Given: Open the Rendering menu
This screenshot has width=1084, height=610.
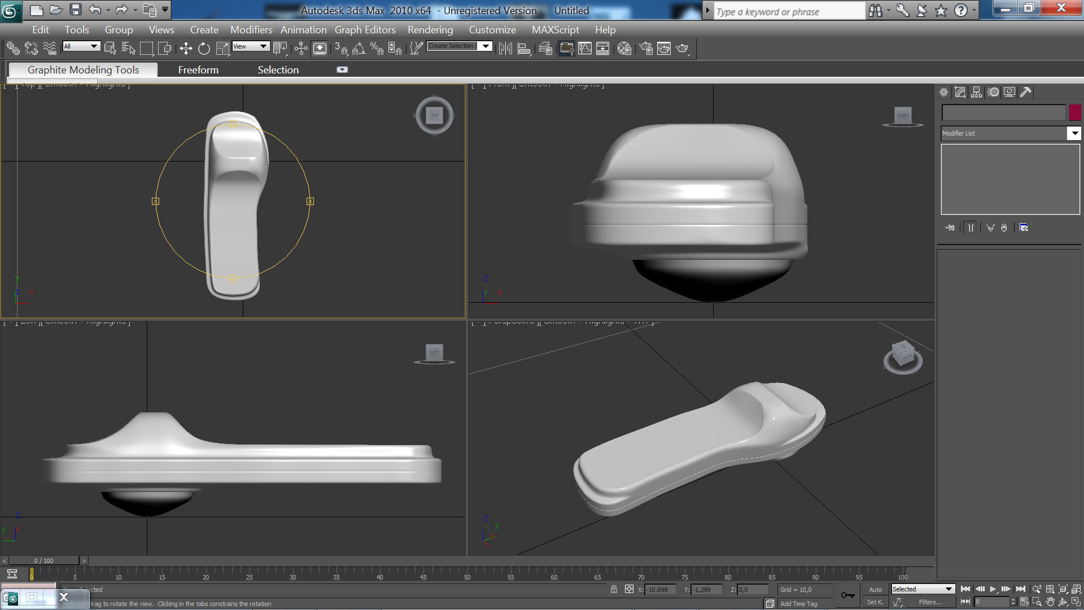Looking at the screenshot, I should [x=431, y=29].
